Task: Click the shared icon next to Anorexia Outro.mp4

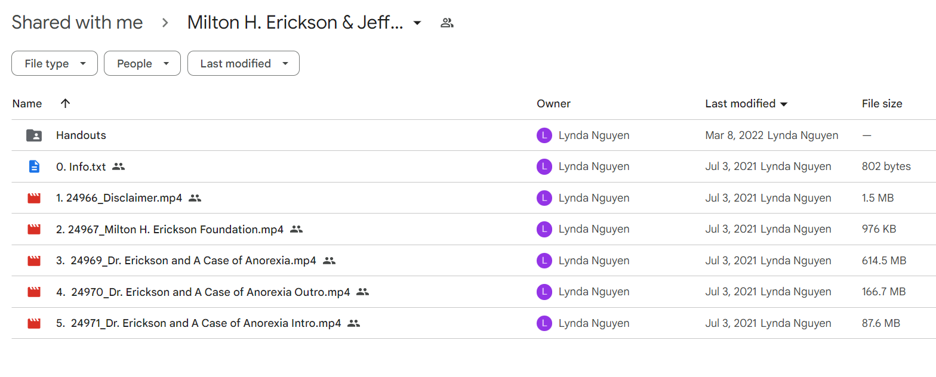Action: point(362,292)
